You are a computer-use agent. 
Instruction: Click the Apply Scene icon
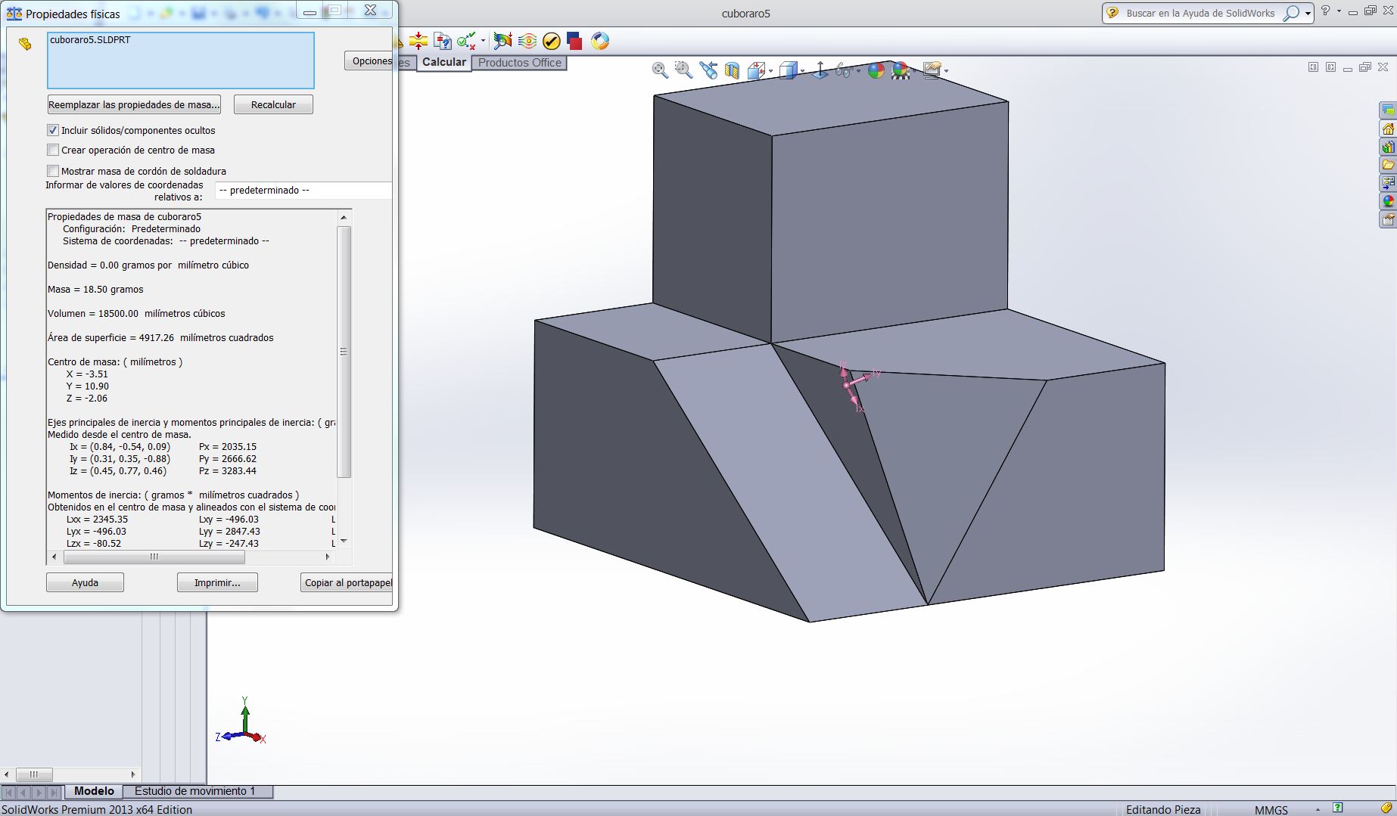coord(901,70)
